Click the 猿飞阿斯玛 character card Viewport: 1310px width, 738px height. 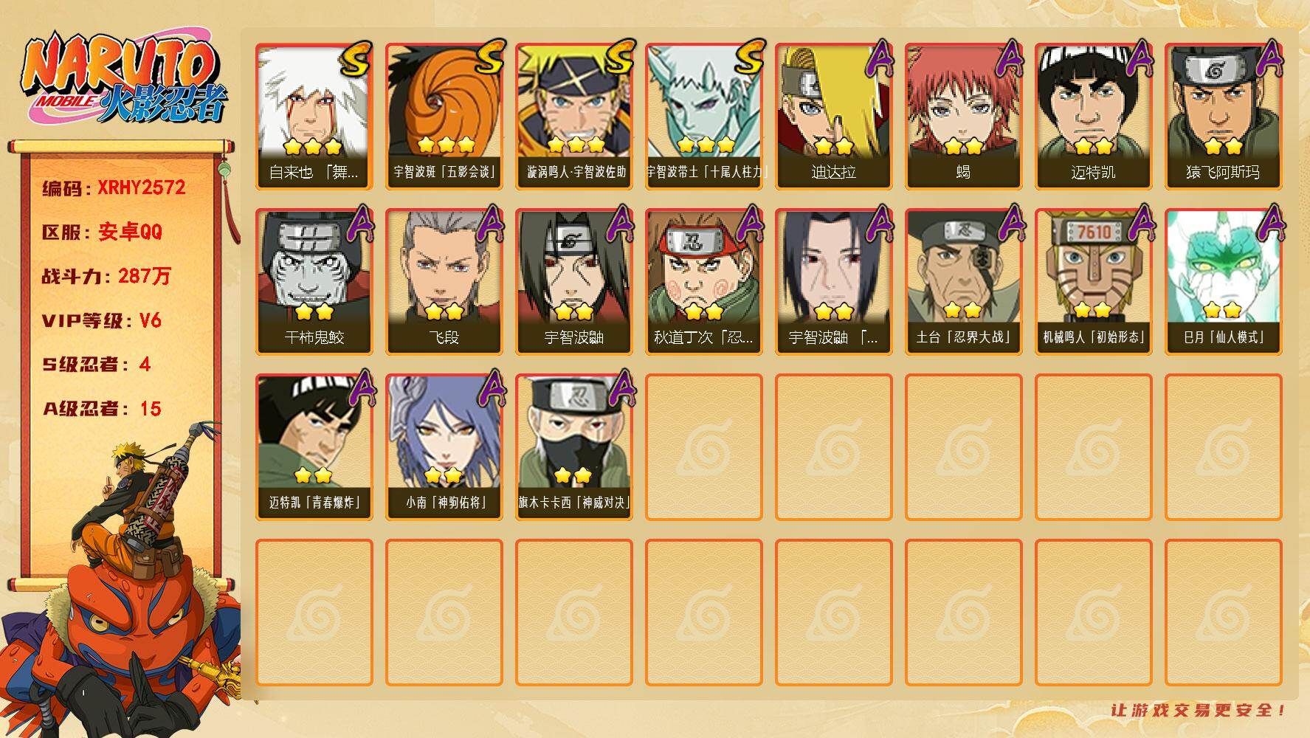(x=1224, y=117)
